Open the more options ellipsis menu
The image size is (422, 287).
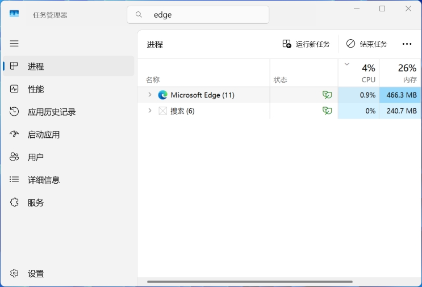tap(407, 44)
